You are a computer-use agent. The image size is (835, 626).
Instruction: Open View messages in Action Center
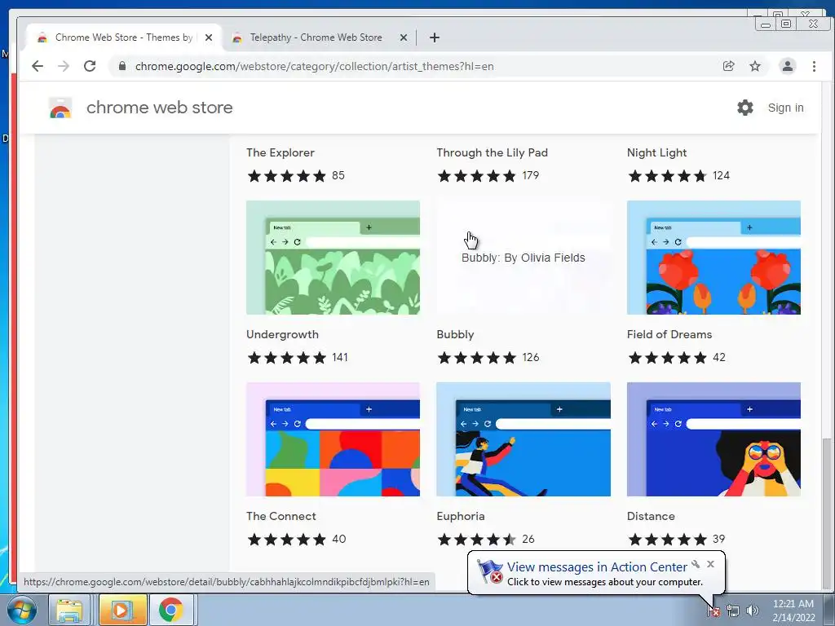(597, 567)
